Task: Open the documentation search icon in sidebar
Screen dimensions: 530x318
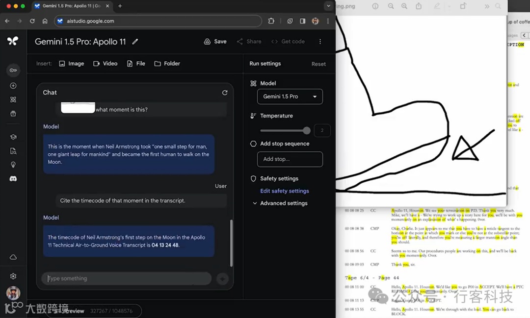Action: (x=13, y=151)
